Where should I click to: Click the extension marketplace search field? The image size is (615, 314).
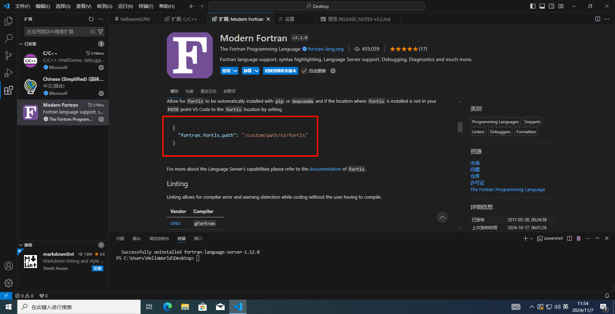click(57, 32)
